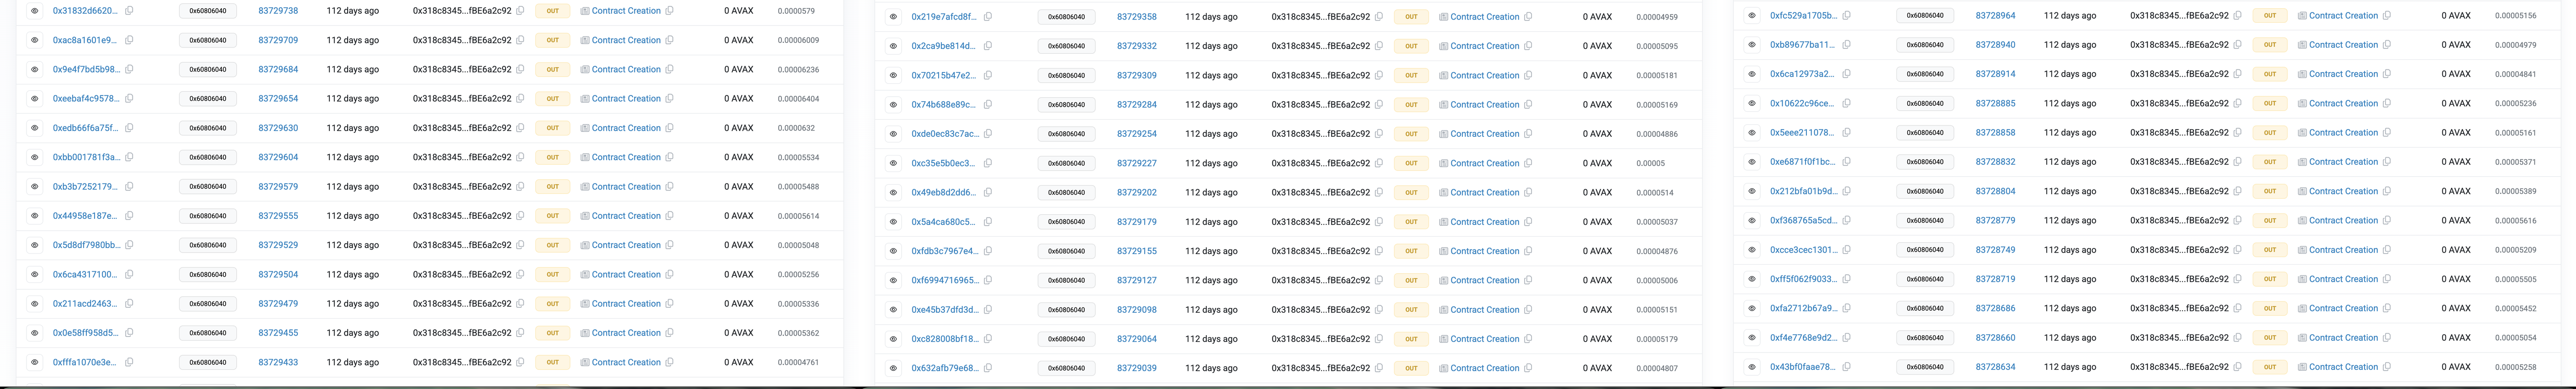Open block 83729309
This screenshot has height=389, width=2576.
(1137, 75)
